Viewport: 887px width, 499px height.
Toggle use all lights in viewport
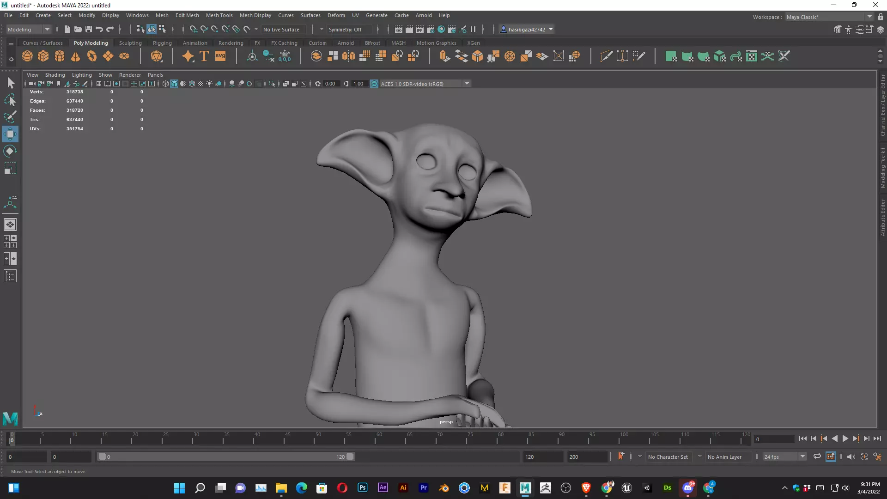(x=209, y=84)
